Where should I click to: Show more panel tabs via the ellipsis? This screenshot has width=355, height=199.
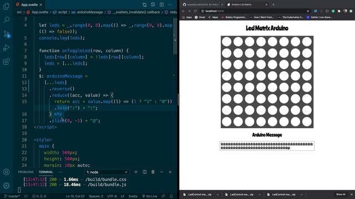[60, 172]
